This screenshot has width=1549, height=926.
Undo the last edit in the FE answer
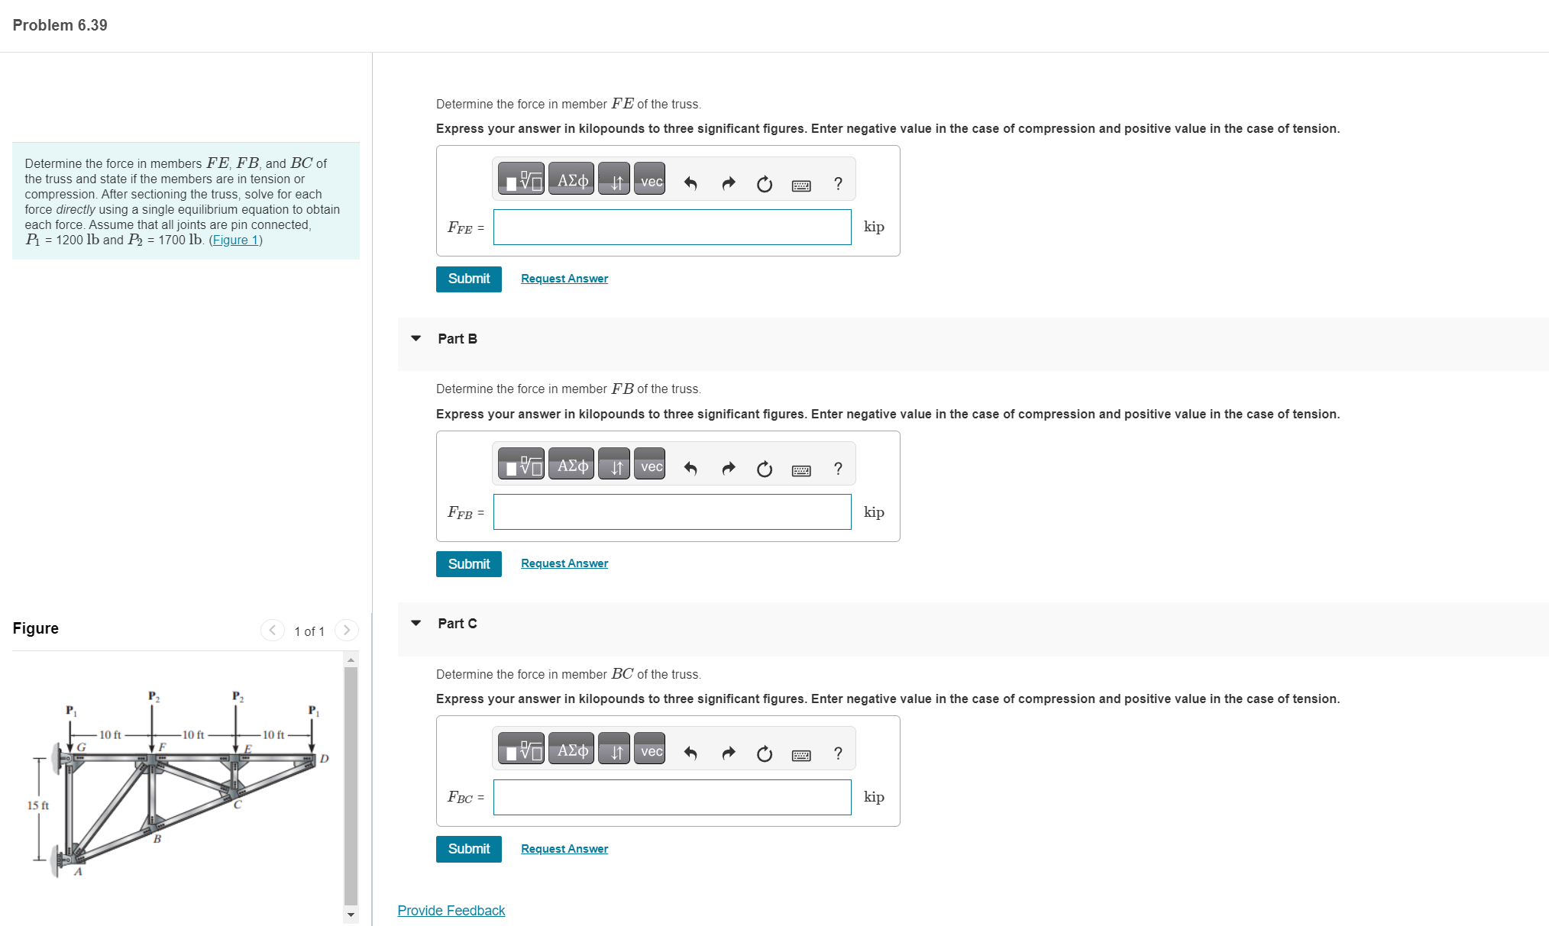pos(690,183)
